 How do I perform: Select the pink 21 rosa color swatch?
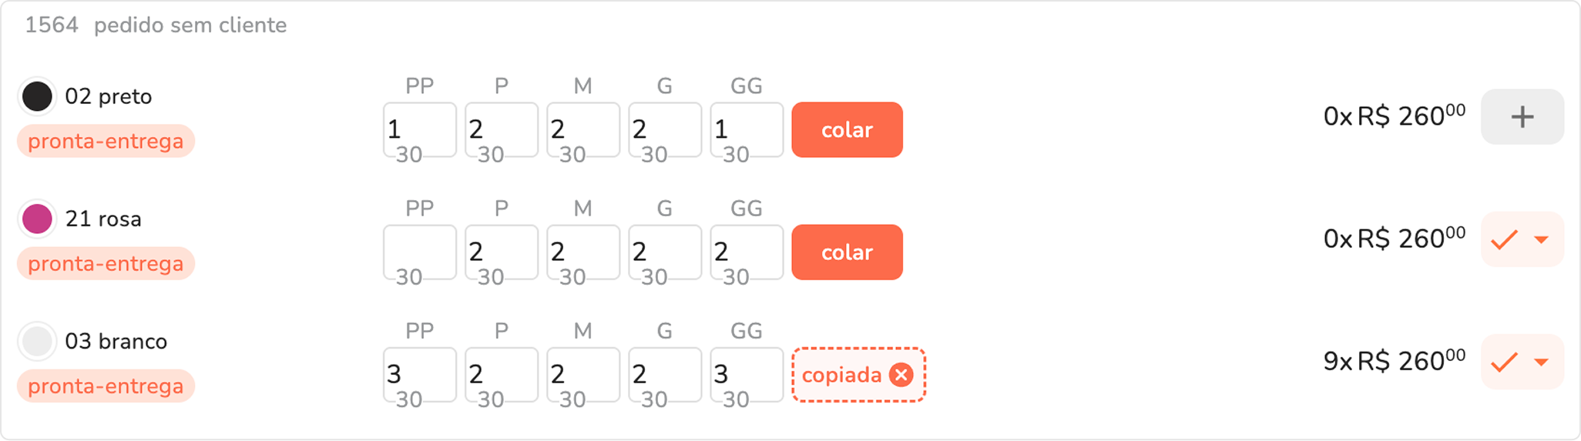[x=37, y=219]
